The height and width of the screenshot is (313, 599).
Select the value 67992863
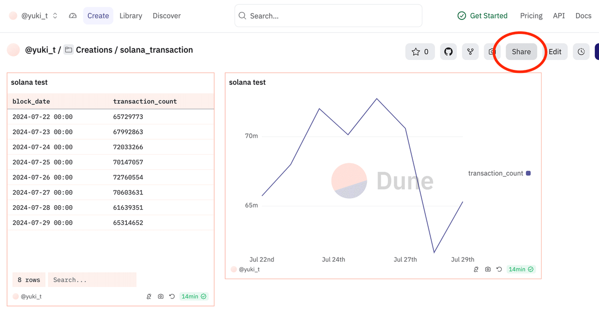click(128, 132)
